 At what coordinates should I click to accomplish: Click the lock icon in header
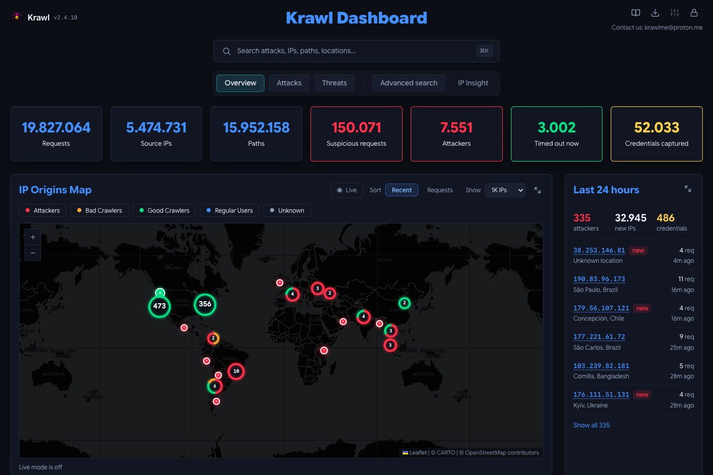[694, 13]
